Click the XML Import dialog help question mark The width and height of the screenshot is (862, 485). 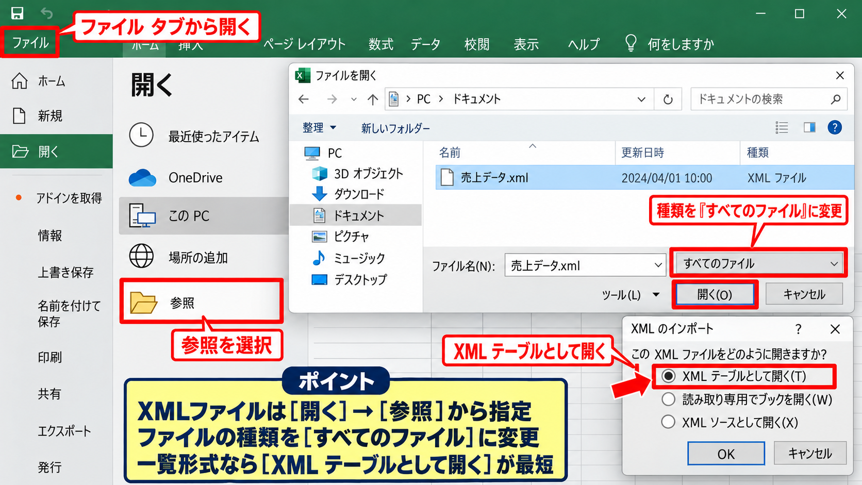(799, 329)
